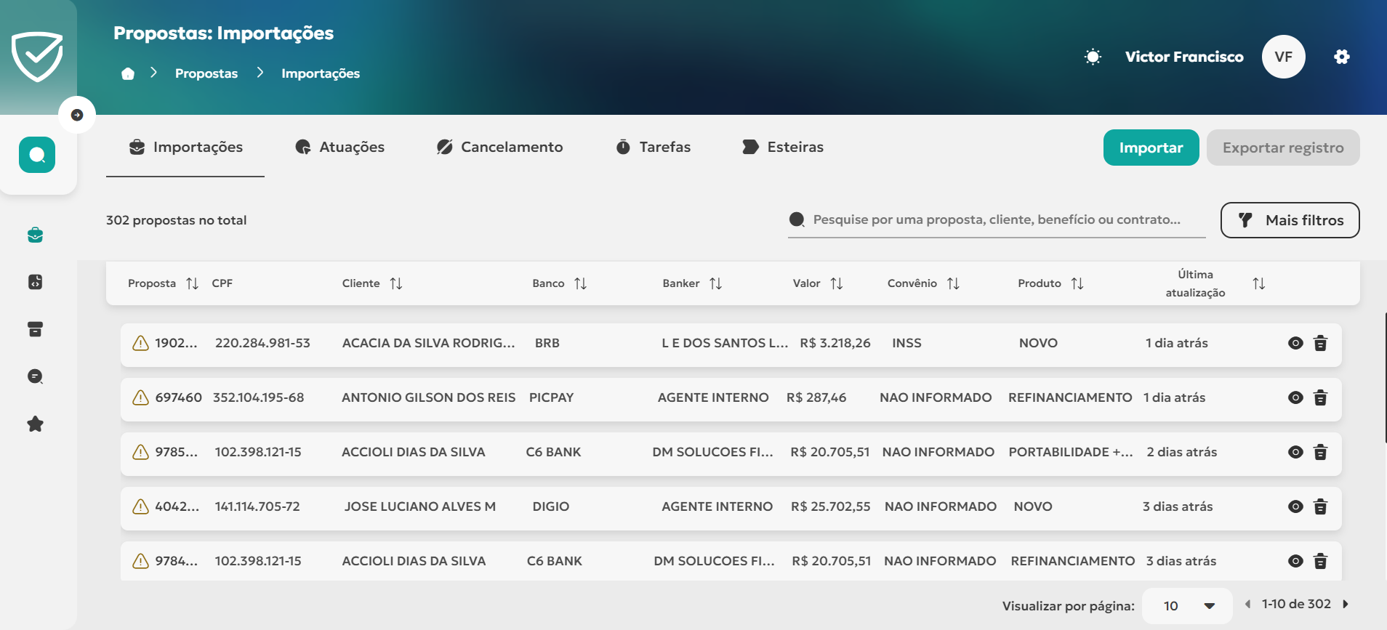
Task: Open the VF user avatar
Action: (x=1283, y=57)
